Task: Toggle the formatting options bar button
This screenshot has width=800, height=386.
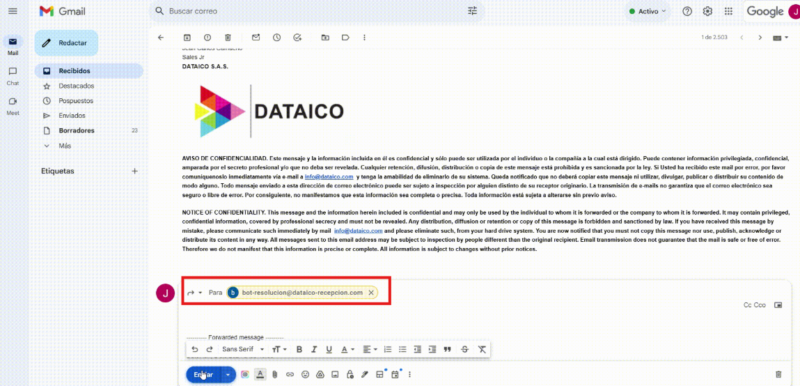Action: tap(260, 374)
